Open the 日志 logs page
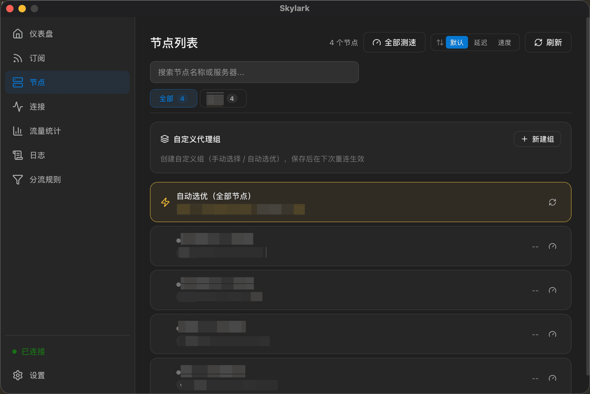This screenshot has height=394, width=590. 67,155
